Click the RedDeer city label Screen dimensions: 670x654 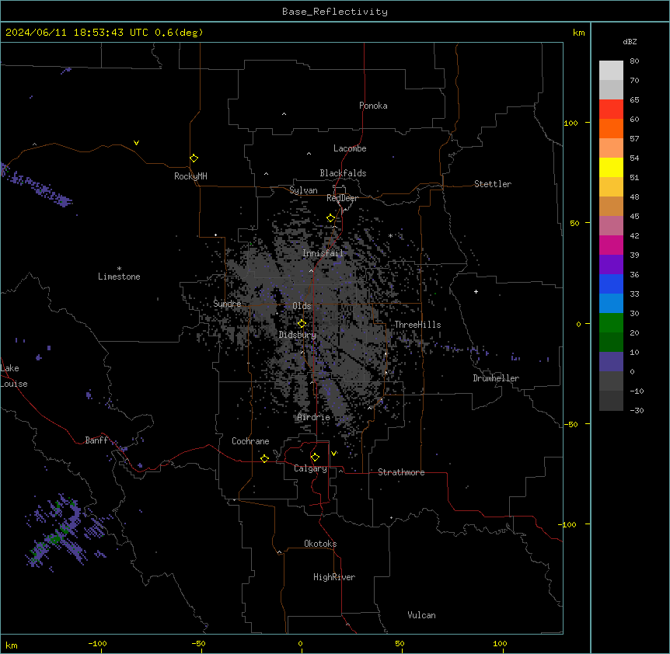(x=342, y=198)
